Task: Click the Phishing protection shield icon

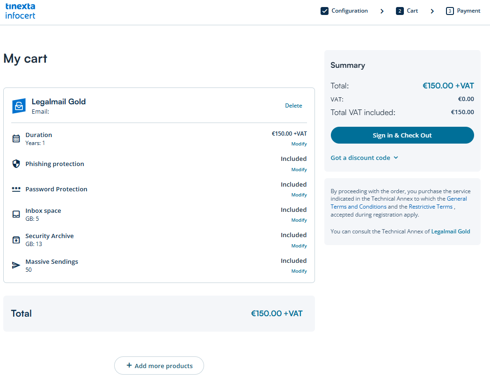Action: [16, 164]
